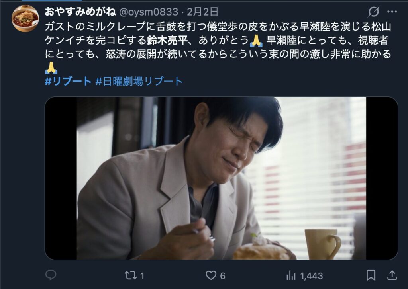This screenshot has height=289, width=408.
Task: Bookmark this tweet
Action: 371,275
